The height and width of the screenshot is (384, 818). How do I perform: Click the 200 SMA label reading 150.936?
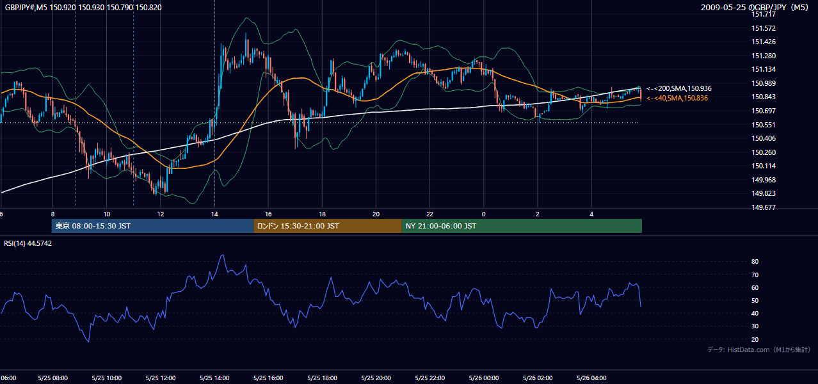[680, 88]
